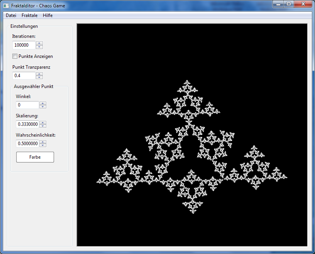Increase Iterationen with the up arrow

[39, 43]
